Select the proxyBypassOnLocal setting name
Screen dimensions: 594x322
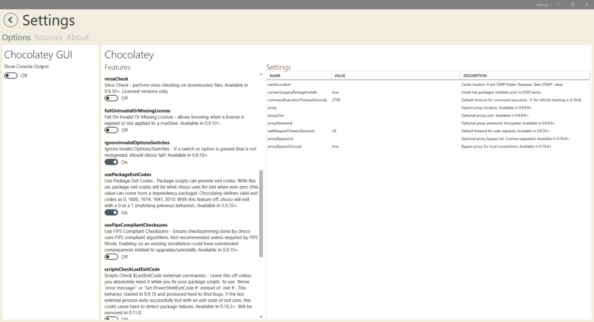[284, 147]
